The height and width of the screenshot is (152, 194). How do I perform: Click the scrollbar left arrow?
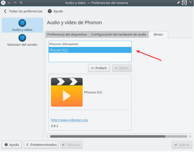[48, 137]
